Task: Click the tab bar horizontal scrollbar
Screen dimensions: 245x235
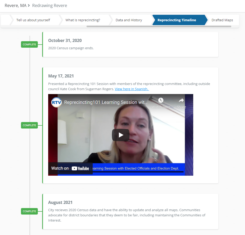Action: click(x=158, y=26)
